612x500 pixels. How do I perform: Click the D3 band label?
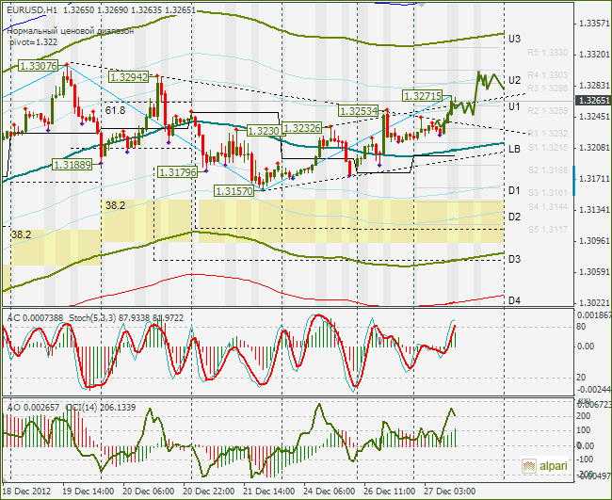514,259
